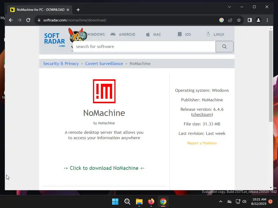Viewport: 278px width, 208px height.
Task: Click Report a Problem link
Action: (x=202, y=143)
